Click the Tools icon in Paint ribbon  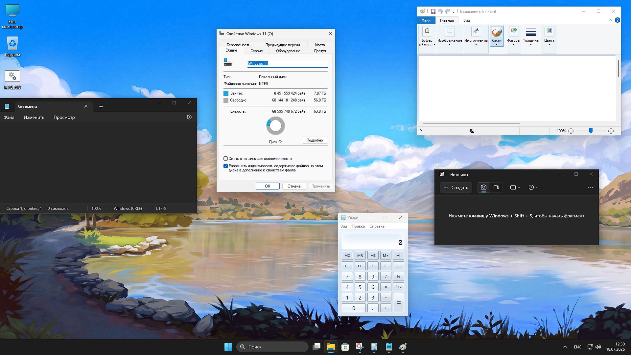(476, 31)
